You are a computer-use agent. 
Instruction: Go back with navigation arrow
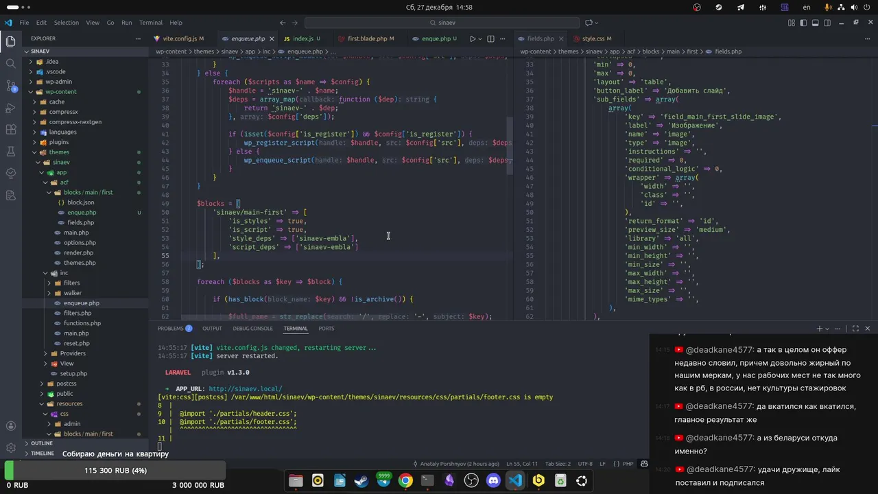click(283, 23)
